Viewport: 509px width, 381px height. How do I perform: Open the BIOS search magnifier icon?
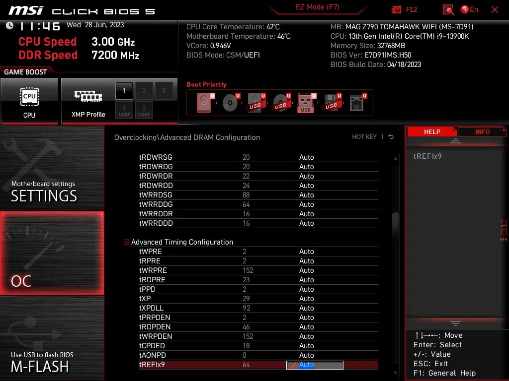448,10
